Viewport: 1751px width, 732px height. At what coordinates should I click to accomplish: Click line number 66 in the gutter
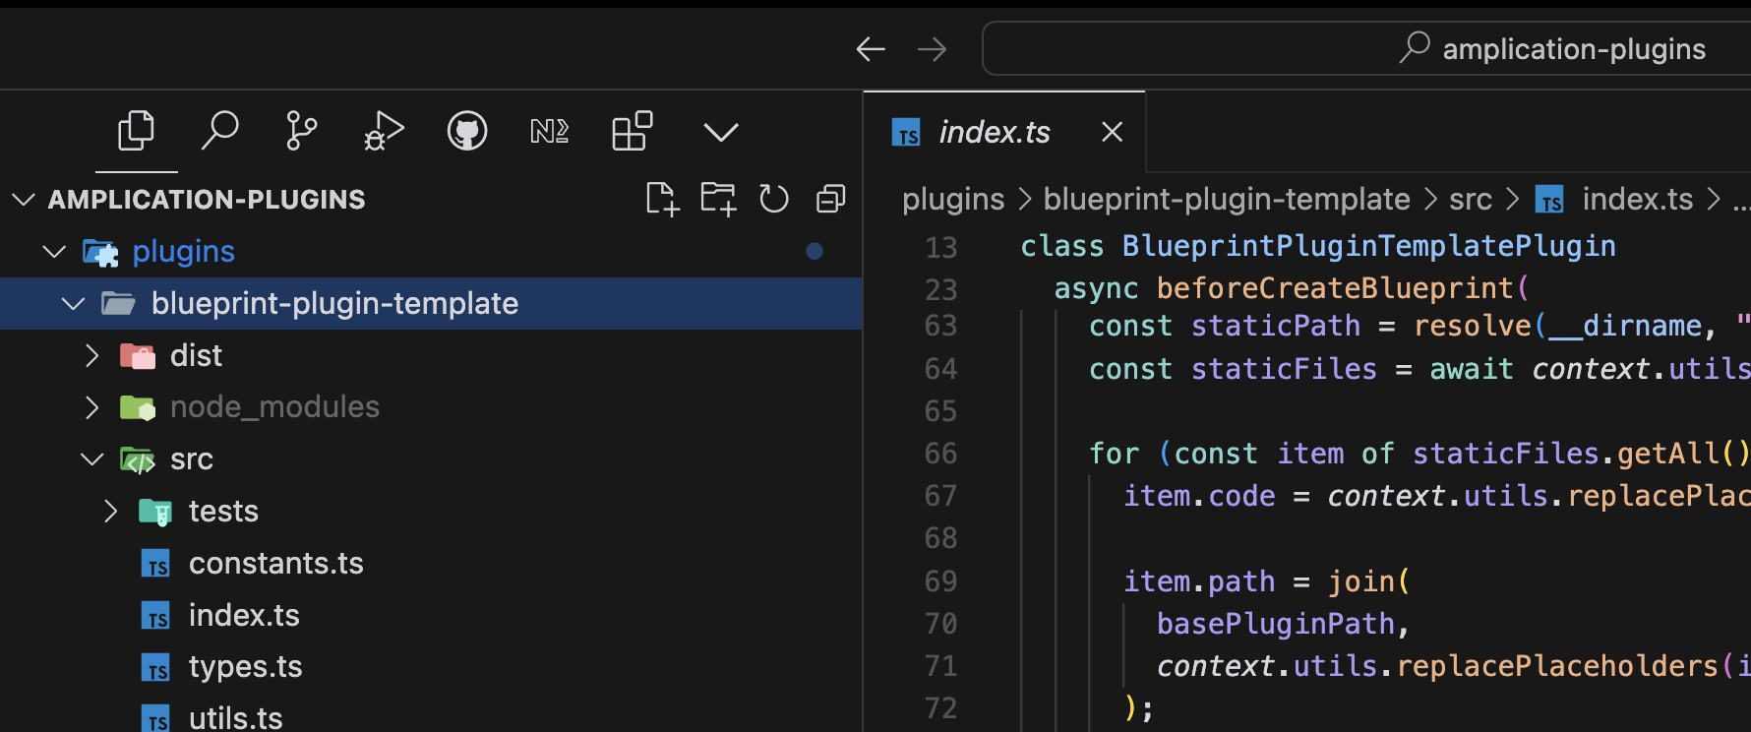point(940,454)
